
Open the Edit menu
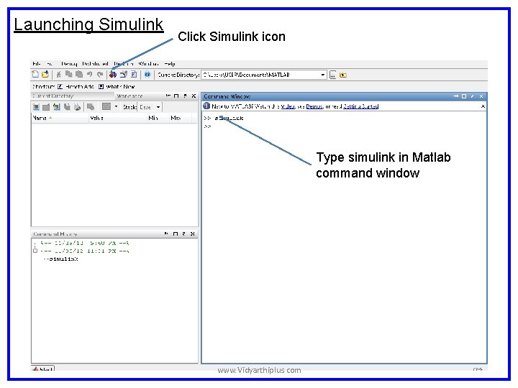click(x=49, y=63)
